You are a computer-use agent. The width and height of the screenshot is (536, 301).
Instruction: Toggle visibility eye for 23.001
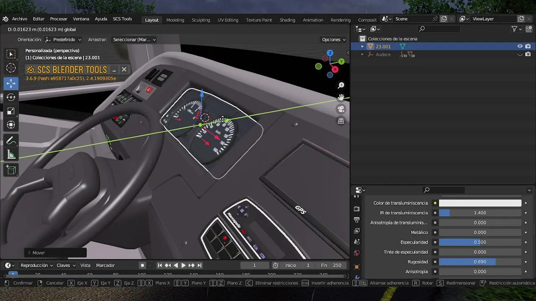(520, 46)
